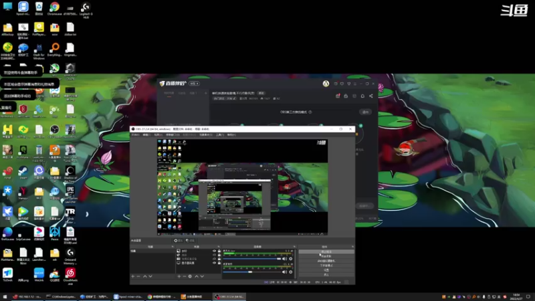Select the scene entry in Scenes list
The height and width of the screenshot is (301, 535).
pos(152,251)
